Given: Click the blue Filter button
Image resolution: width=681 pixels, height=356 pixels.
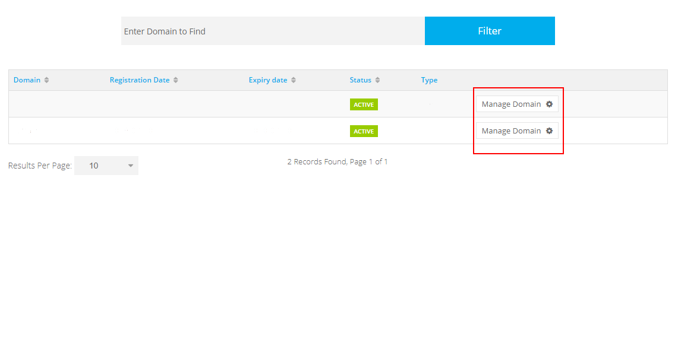Looking at the screenshot, I should pyautogui.click(x=490, y=31).
